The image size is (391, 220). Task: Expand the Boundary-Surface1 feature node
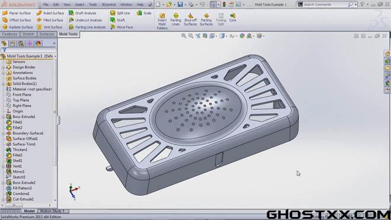click(x=4, y=133)
